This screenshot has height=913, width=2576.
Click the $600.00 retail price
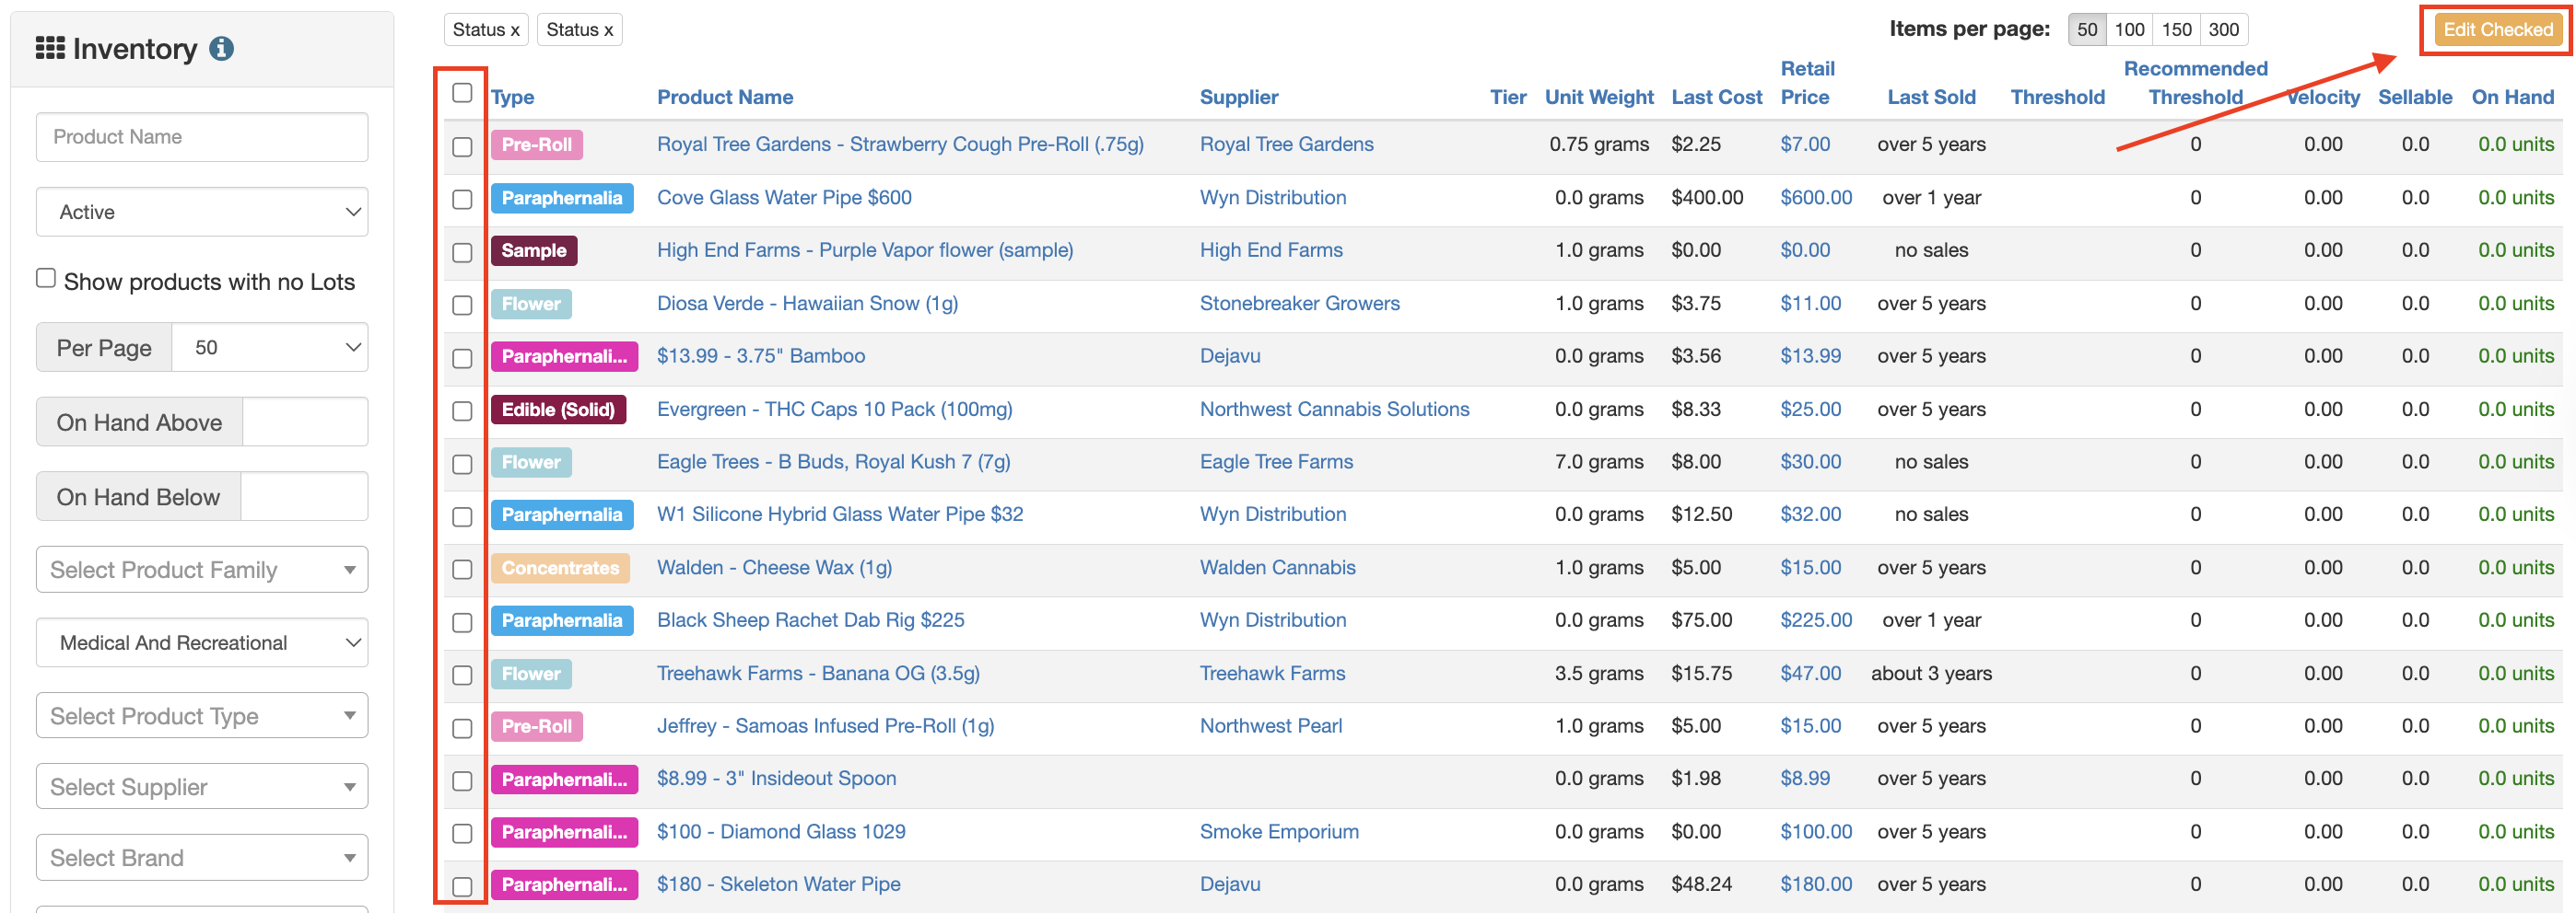click(1816, 197)
